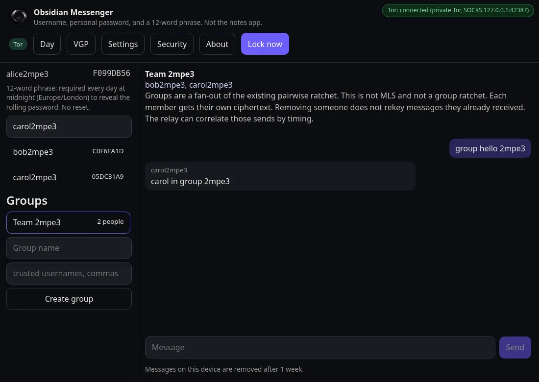Click the Message text box

pyautogui.click(x=320, y=347)
